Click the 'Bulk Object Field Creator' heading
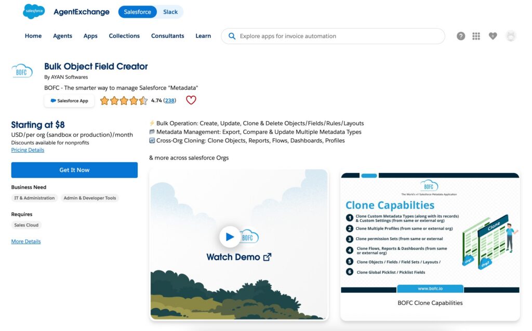Image resolution: width=532 pixels, height=331 pixels. [96, 67]
